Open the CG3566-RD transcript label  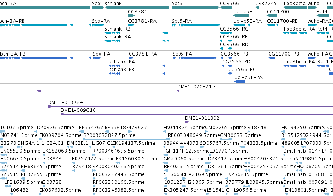point(234,45)
